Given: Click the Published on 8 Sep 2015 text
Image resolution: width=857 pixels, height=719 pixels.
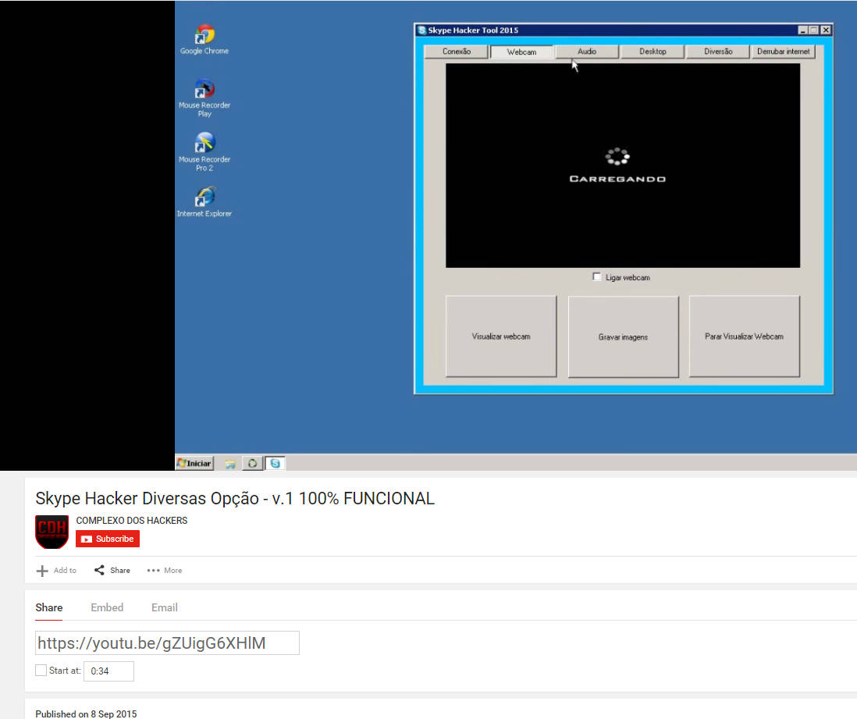Looking at the screenshot, I should click(87, 714).
